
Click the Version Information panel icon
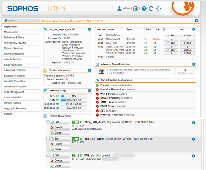click(x=46, y=70)
